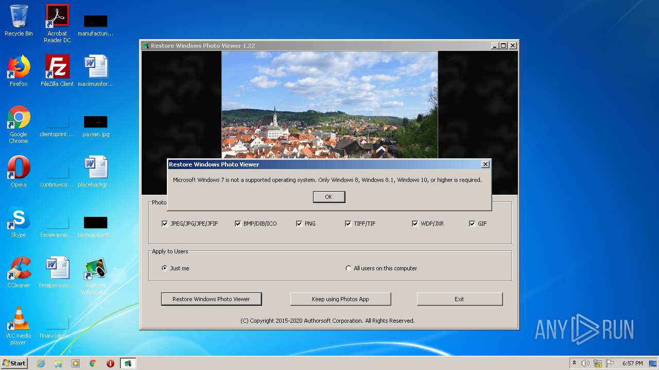The height and width of the screenshot is (370, 659).
Task: Toggle WDP/JXR checkbox
Action: point(415,224)
